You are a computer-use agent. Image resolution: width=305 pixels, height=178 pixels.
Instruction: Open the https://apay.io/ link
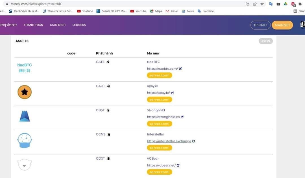coord(158,93)
